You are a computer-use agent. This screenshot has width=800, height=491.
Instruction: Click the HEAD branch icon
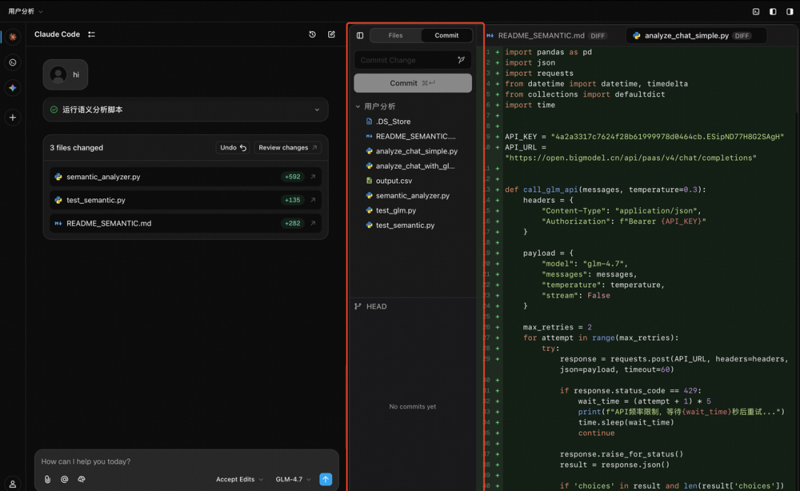point(359,307)
